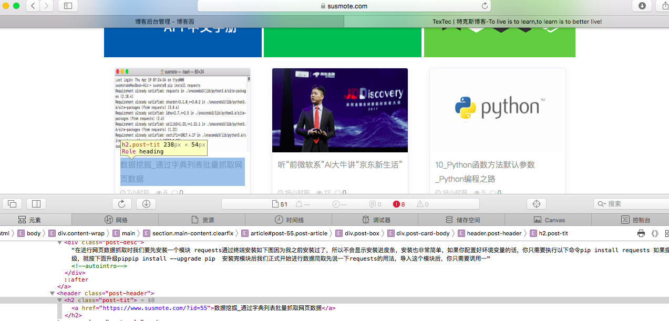This screenshot has height=321, width=669.
Task: Click the resource count 51 indicator
Action: click(x=280, y=204)
